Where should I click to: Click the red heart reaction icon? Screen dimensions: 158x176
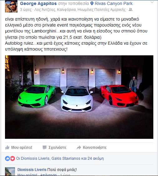(12, 158)
